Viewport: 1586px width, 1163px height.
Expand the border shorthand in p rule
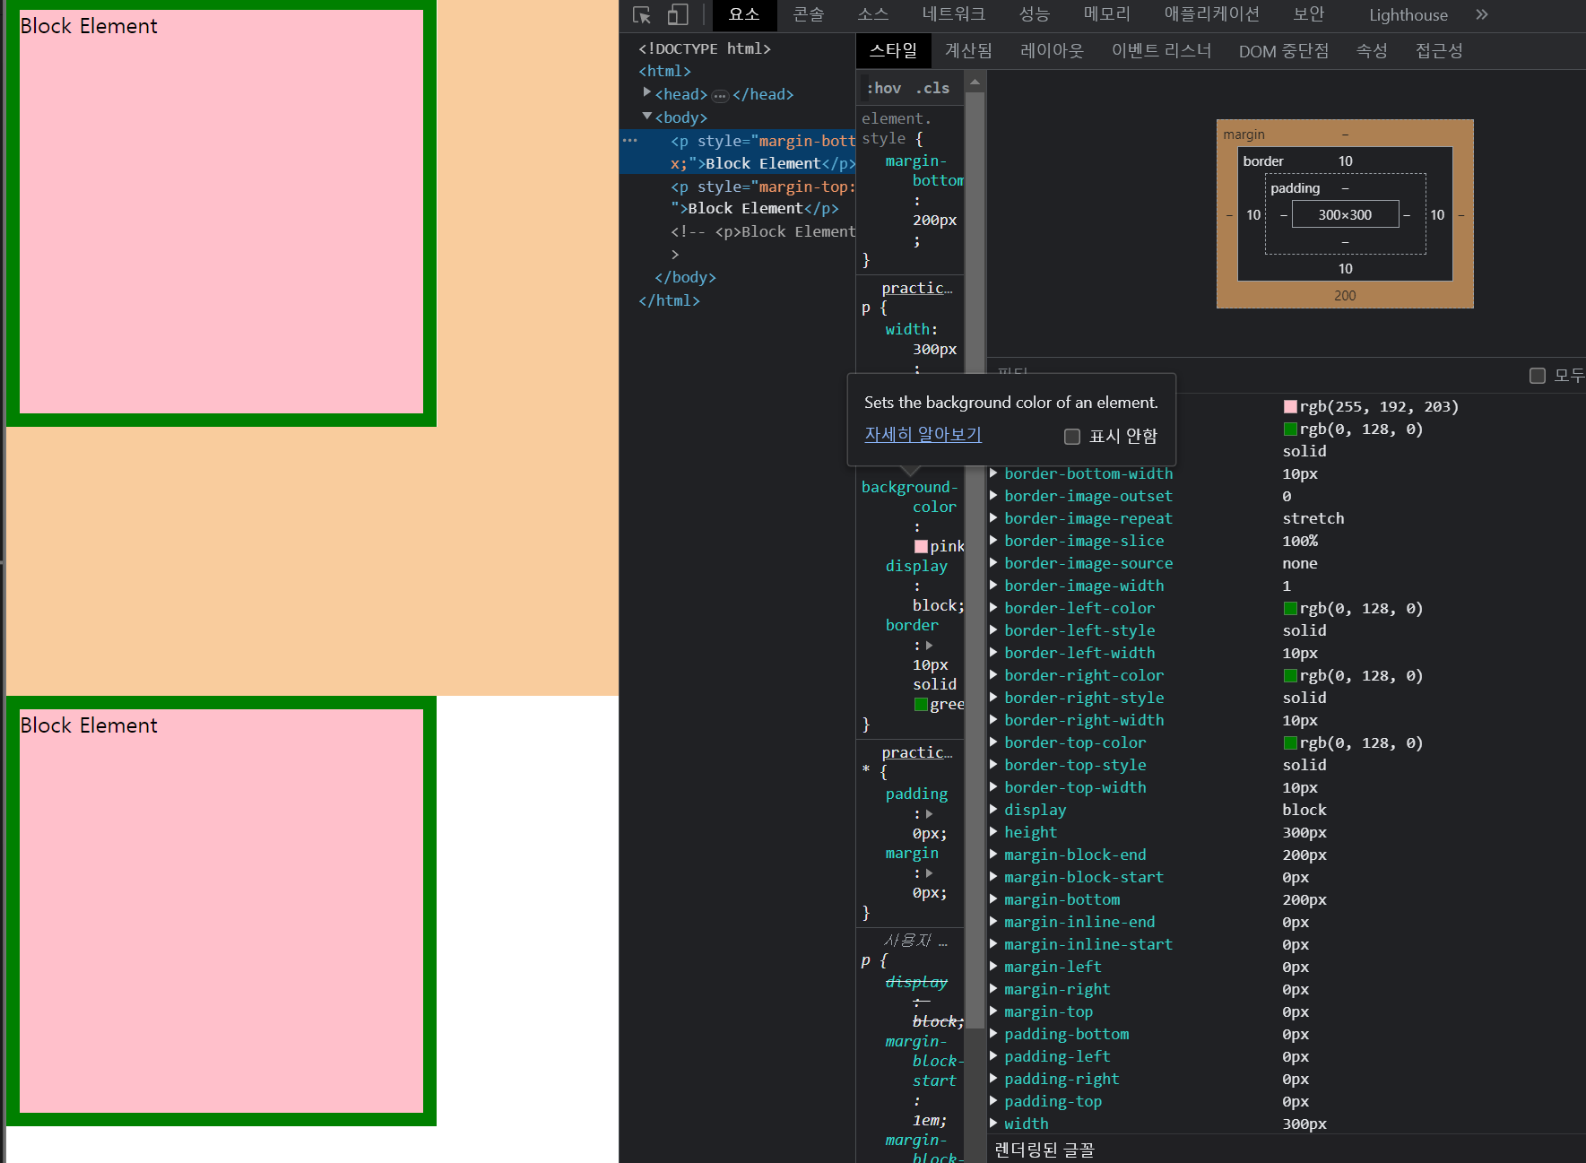tap(930, 646)
